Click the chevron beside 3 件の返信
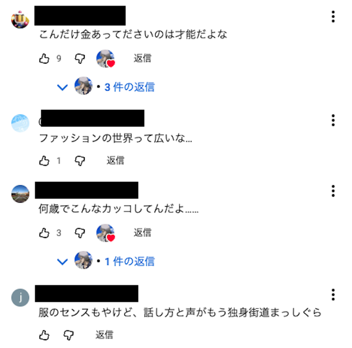Viewport: 352px width, 348px height. pos(62,87)
